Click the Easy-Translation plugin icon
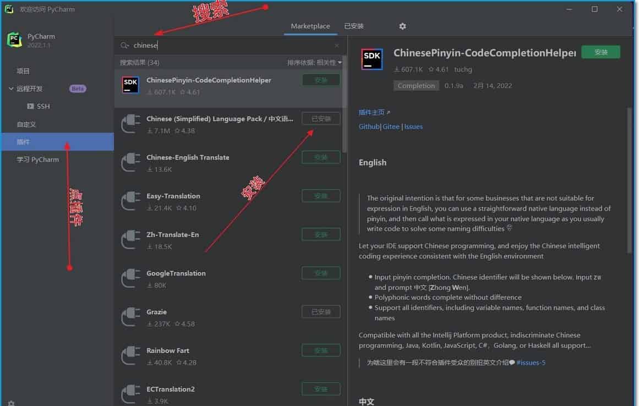 pyautogui.click(x=130, y=201)
